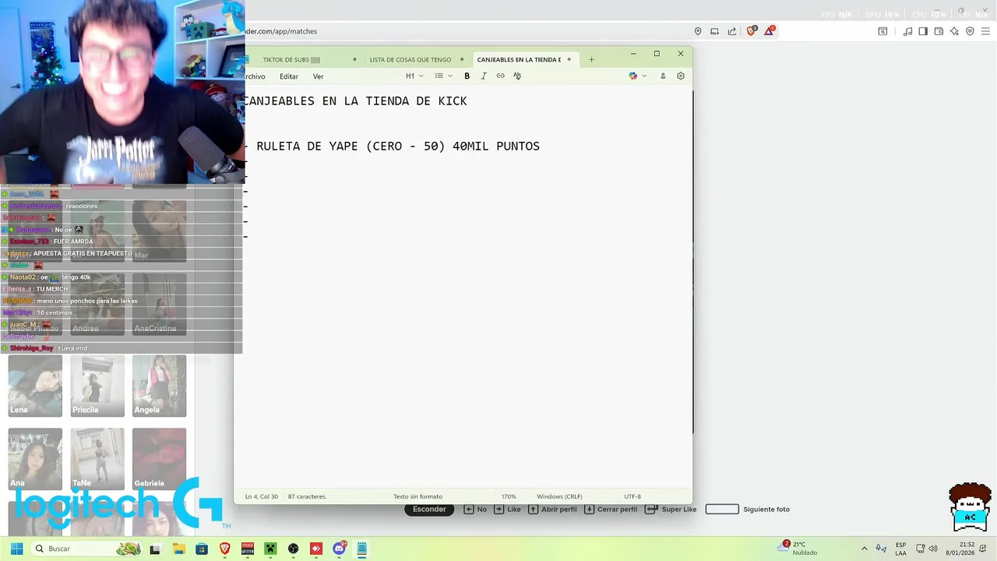This screenshot has height=561, width=997.
Task: Open OBS Studio from the taskbar
Action: tap(293, 549)
